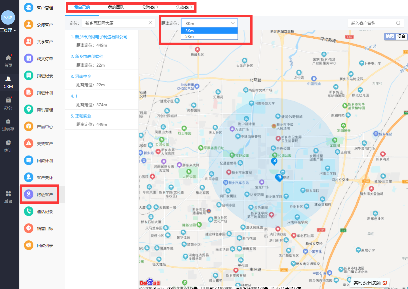Open 客户管理 sidebar icon
408x289 pixels.
pos(29,8)
